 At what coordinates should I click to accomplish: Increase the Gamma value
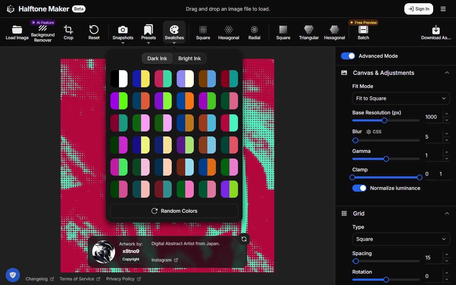pos(447,152)
